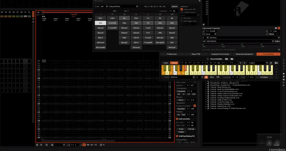The image size is (286, 151).
Task: Click the snowflake icon below the instrument list
Action: [204, 24]
